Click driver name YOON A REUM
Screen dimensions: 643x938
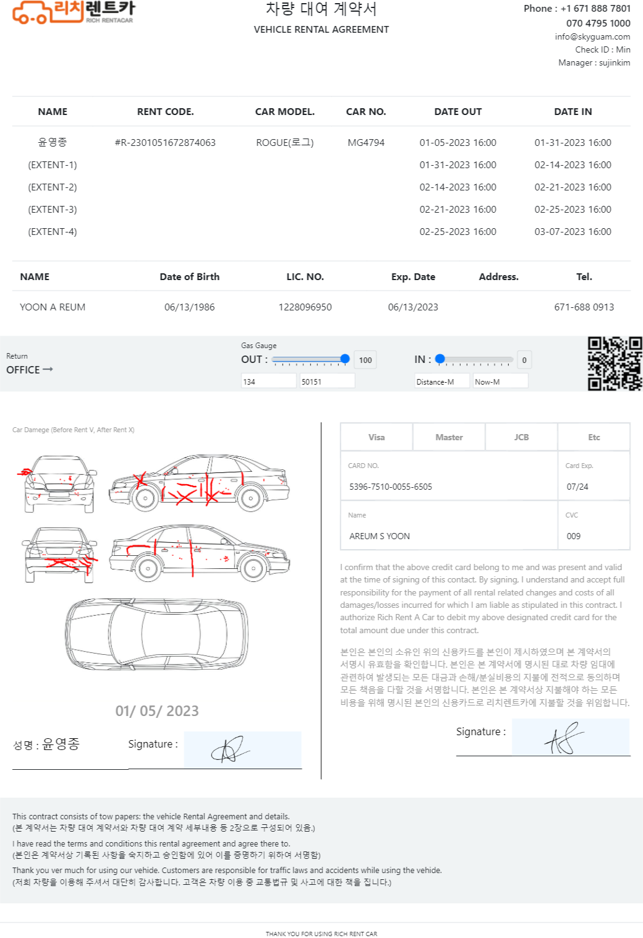pos(53,307)
